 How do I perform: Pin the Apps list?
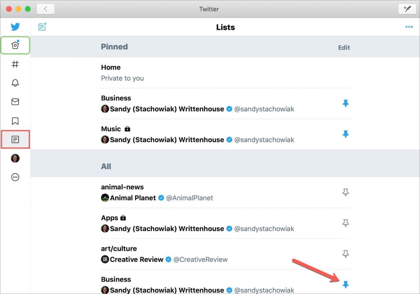coord(346,223)
